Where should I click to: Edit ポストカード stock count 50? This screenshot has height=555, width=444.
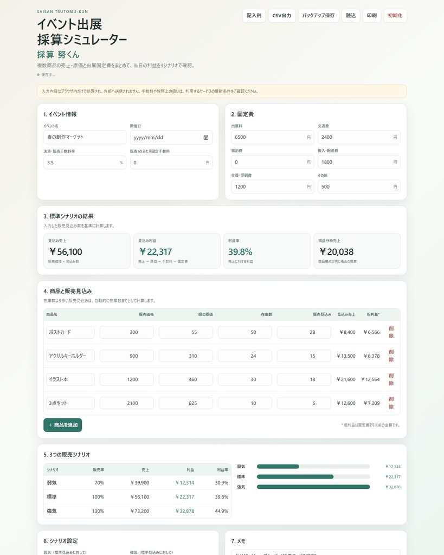pos(245,332)
